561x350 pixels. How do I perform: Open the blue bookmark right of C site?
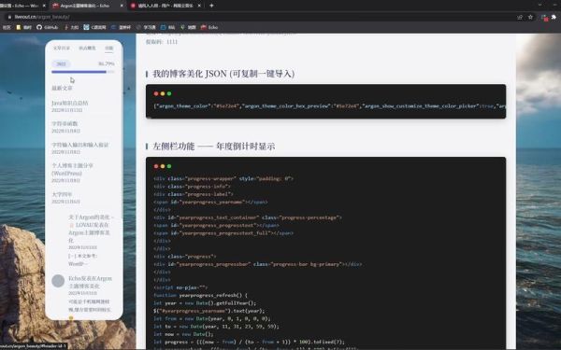point(121,27)
